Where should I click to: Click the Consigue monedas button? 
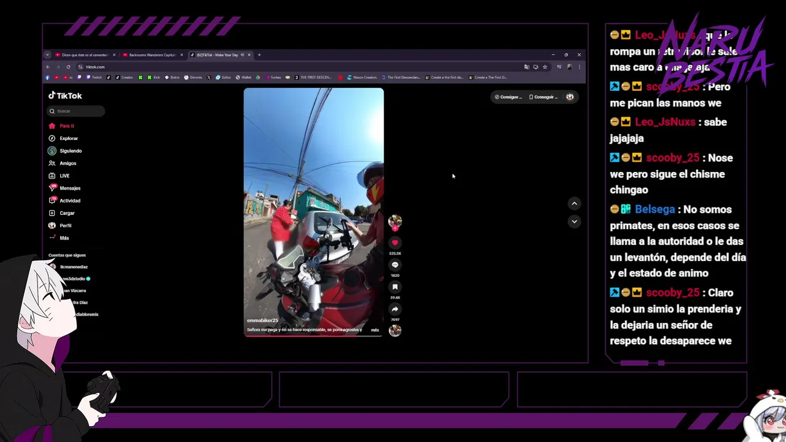tap(508, 97)
